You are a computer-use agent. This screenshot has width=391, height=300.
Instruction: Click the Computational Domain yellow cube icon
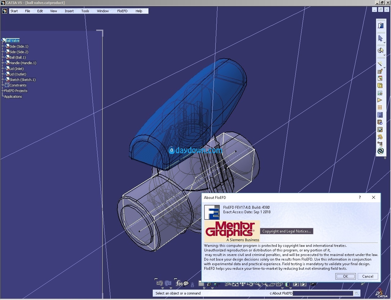coord(380,86)
